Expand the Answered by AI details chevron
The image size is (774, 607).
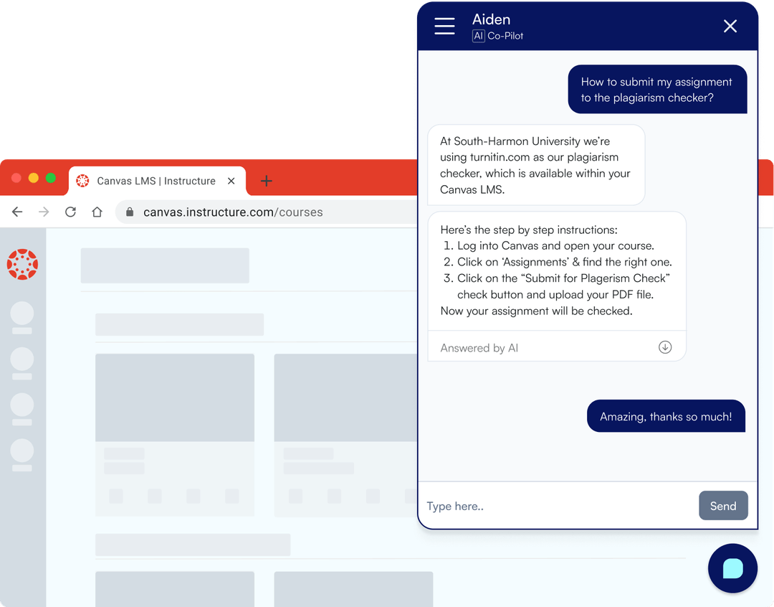[665, 347]
